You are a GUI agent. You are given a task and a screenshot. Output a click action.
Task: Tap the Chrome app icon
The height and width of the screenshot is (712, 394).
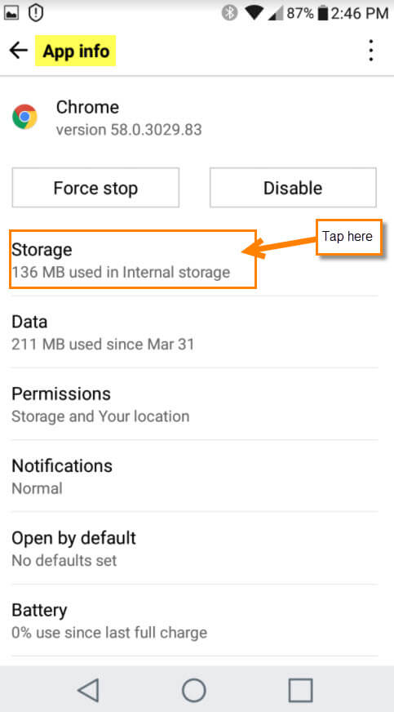(x=24, y=117)
